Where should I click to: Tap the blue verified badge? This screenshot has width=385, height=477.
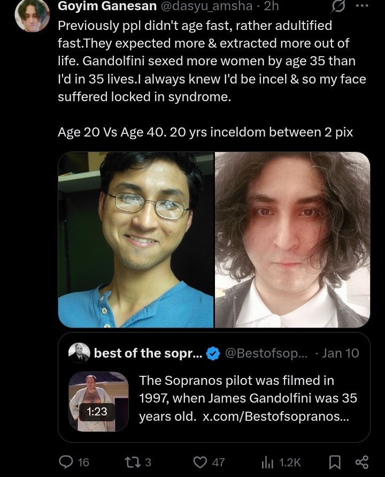point(213,353)
